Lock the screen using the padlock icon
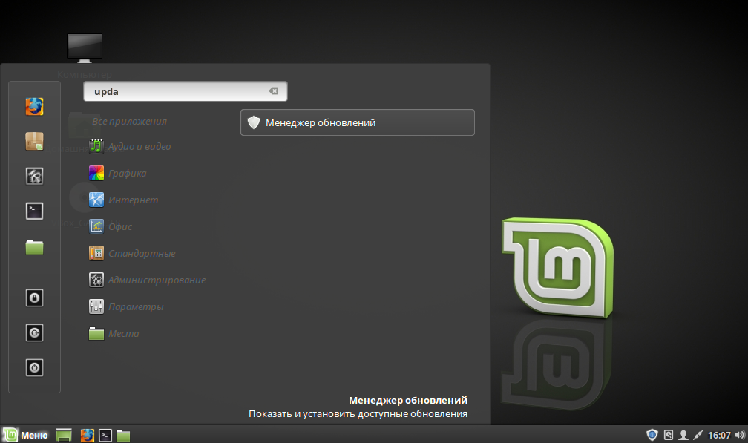 pyautogui.click(x=33, y=297)
